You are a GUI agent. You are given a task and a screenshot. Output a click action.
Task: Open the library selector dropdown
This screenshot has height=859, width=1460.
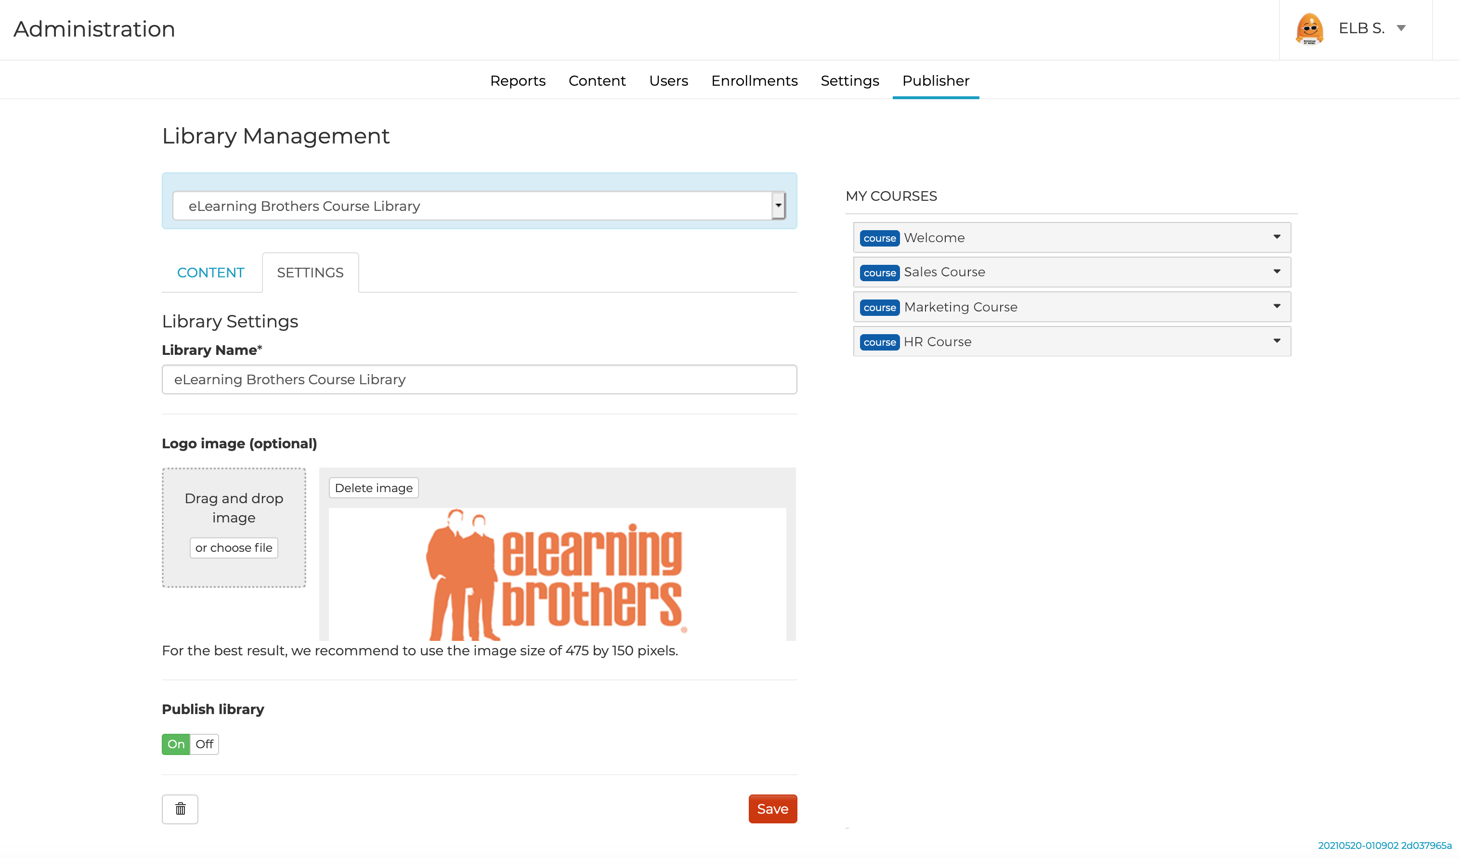coord(778,206)
